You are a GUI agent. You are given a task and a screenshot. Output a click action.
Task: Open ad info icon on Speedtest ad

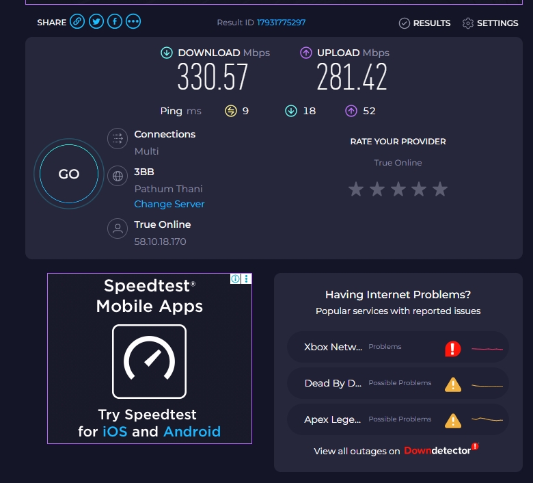click(235, 278)
